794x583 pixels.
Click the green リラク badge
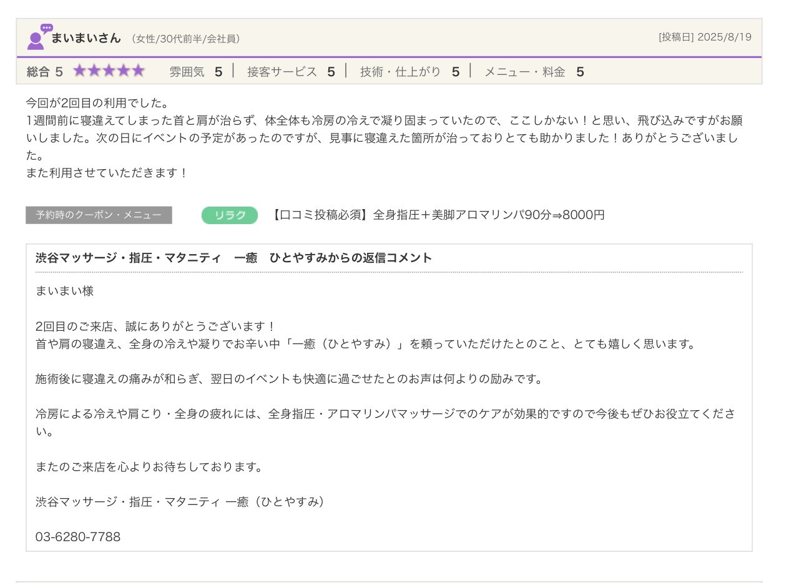click(x=229, y=215)
